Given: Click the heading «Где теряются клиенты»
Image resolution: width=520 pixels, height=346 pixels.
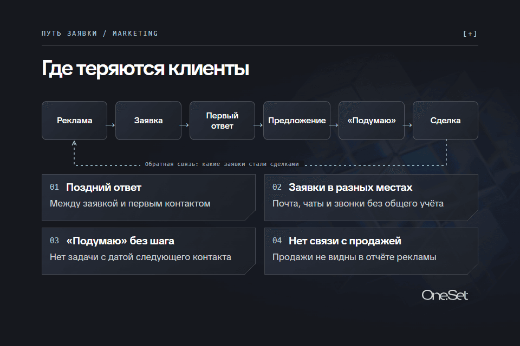Looking at the screenshot, I should point(145,69).
